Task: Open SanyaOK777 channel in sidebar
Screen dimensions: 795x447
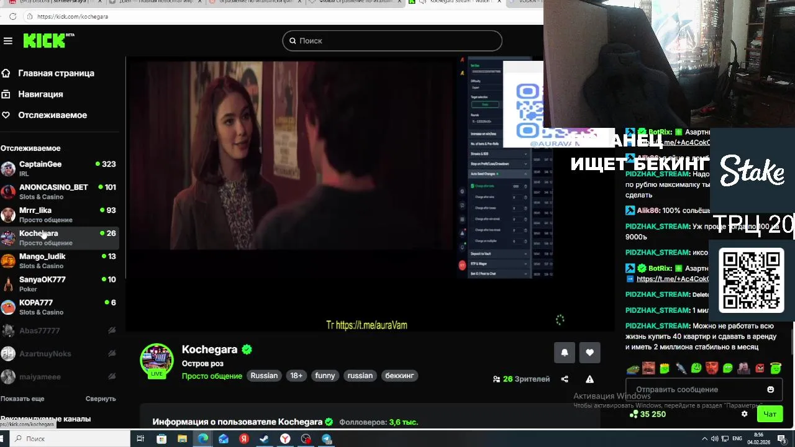Action: pyautogui.click(x=59, y=283)
